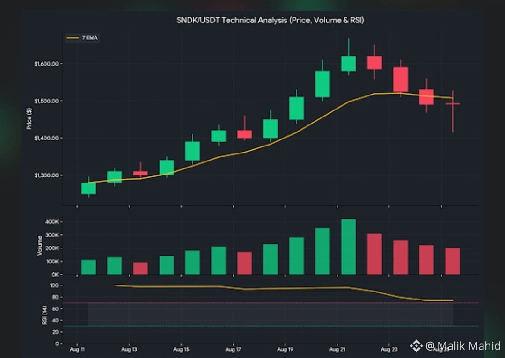Click the 400K volume axis label
The height and width of the screenshot is (358, 505).
coord(52,222)
